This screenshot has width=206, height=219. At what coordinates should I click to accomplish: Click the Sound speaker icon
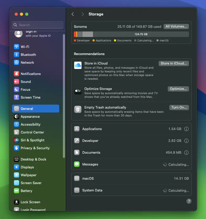pyautogui.click(x=17, y=82)
